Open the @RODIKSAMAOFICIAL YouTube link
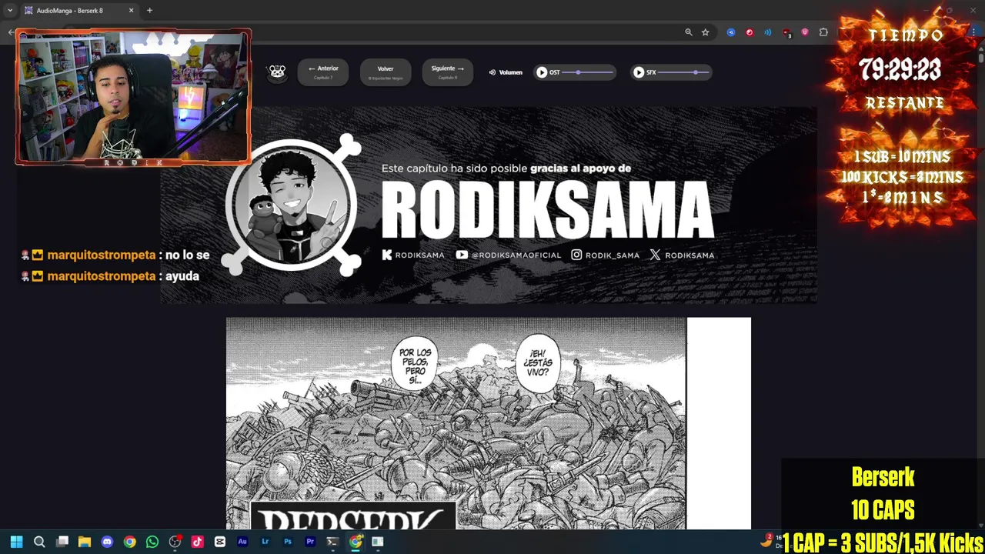The height and width of the screenshot is (554, 985). [509, 255]
